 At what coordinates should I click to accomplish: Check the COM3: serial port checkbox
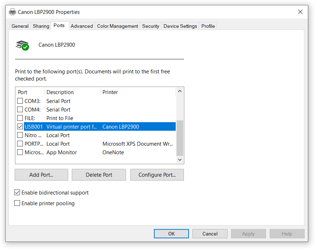click(x=20, y=101)
